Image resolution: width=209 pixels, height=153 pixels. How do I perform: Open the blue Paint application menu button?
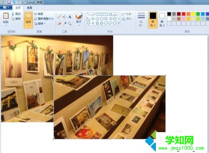(5, 8)
